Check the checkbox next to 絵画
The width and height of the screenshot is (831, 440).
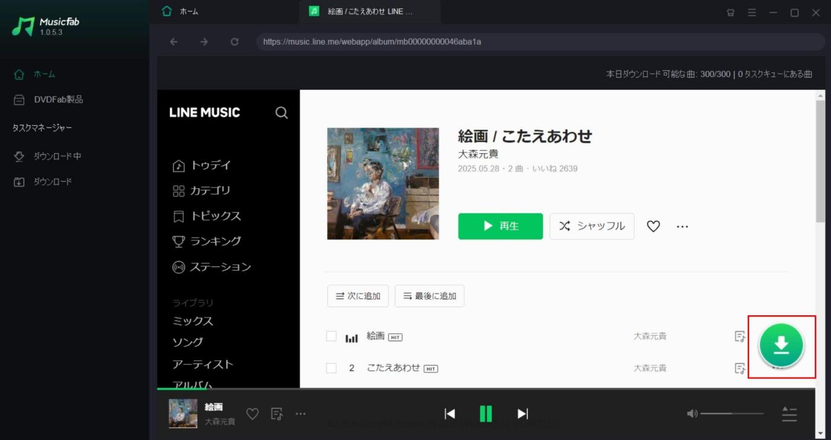tap(330, 336)
